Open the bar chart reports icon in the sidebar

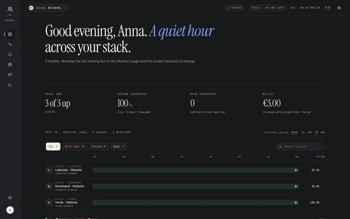coord(10,85)
